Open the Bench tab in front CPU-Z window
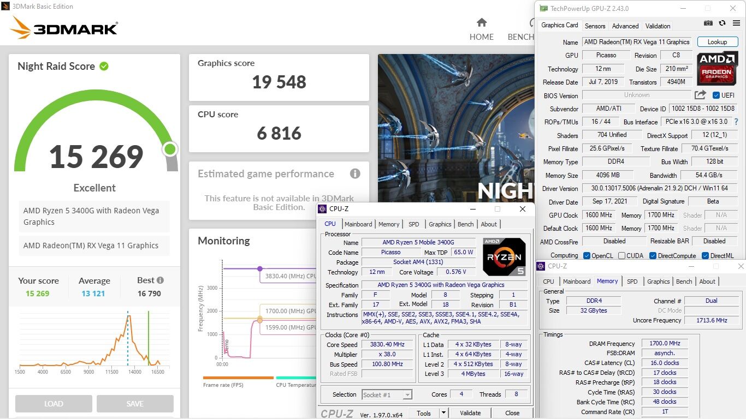Screen dimensions: 746x419 click(466, 224)
